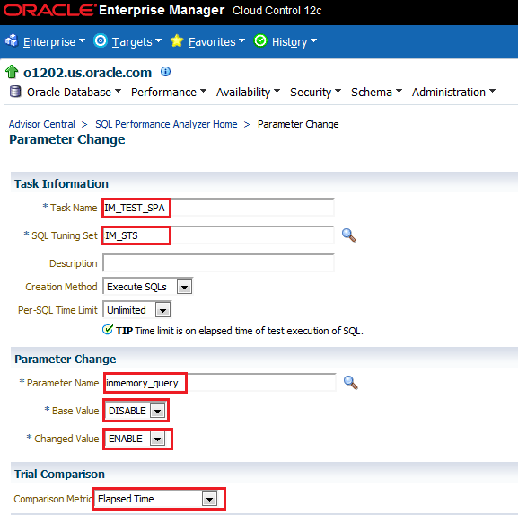Go to Advisor Central breadcrumb link
Image resolution: width=518 pixels, height=515 pixels.
[x=42, y=124]
